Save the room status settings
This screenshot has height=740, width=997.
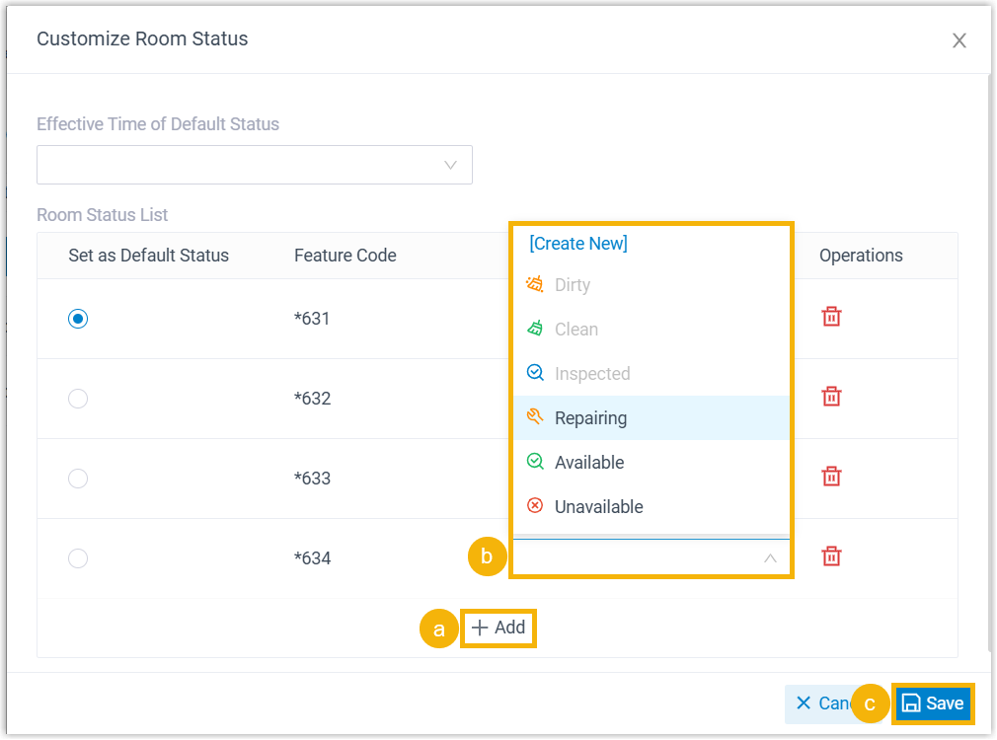934,703
